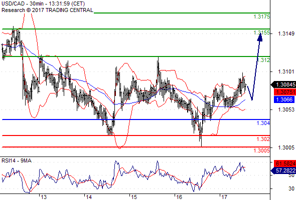Select date marker 13 on time axis
296x200 pixels.
coord(44,197)
